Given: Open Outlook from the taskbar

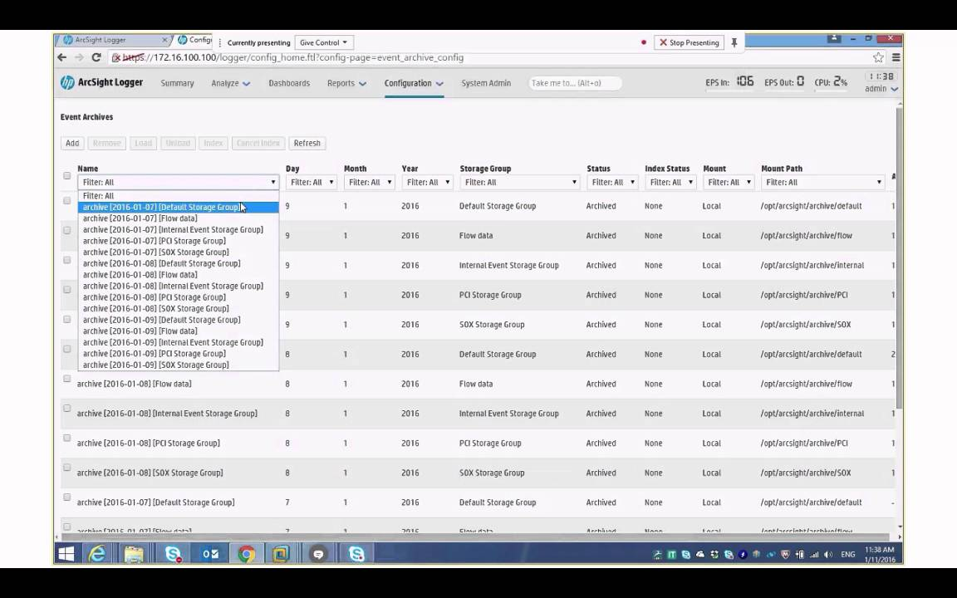Looking at the screenshot, I should [210, 553].
